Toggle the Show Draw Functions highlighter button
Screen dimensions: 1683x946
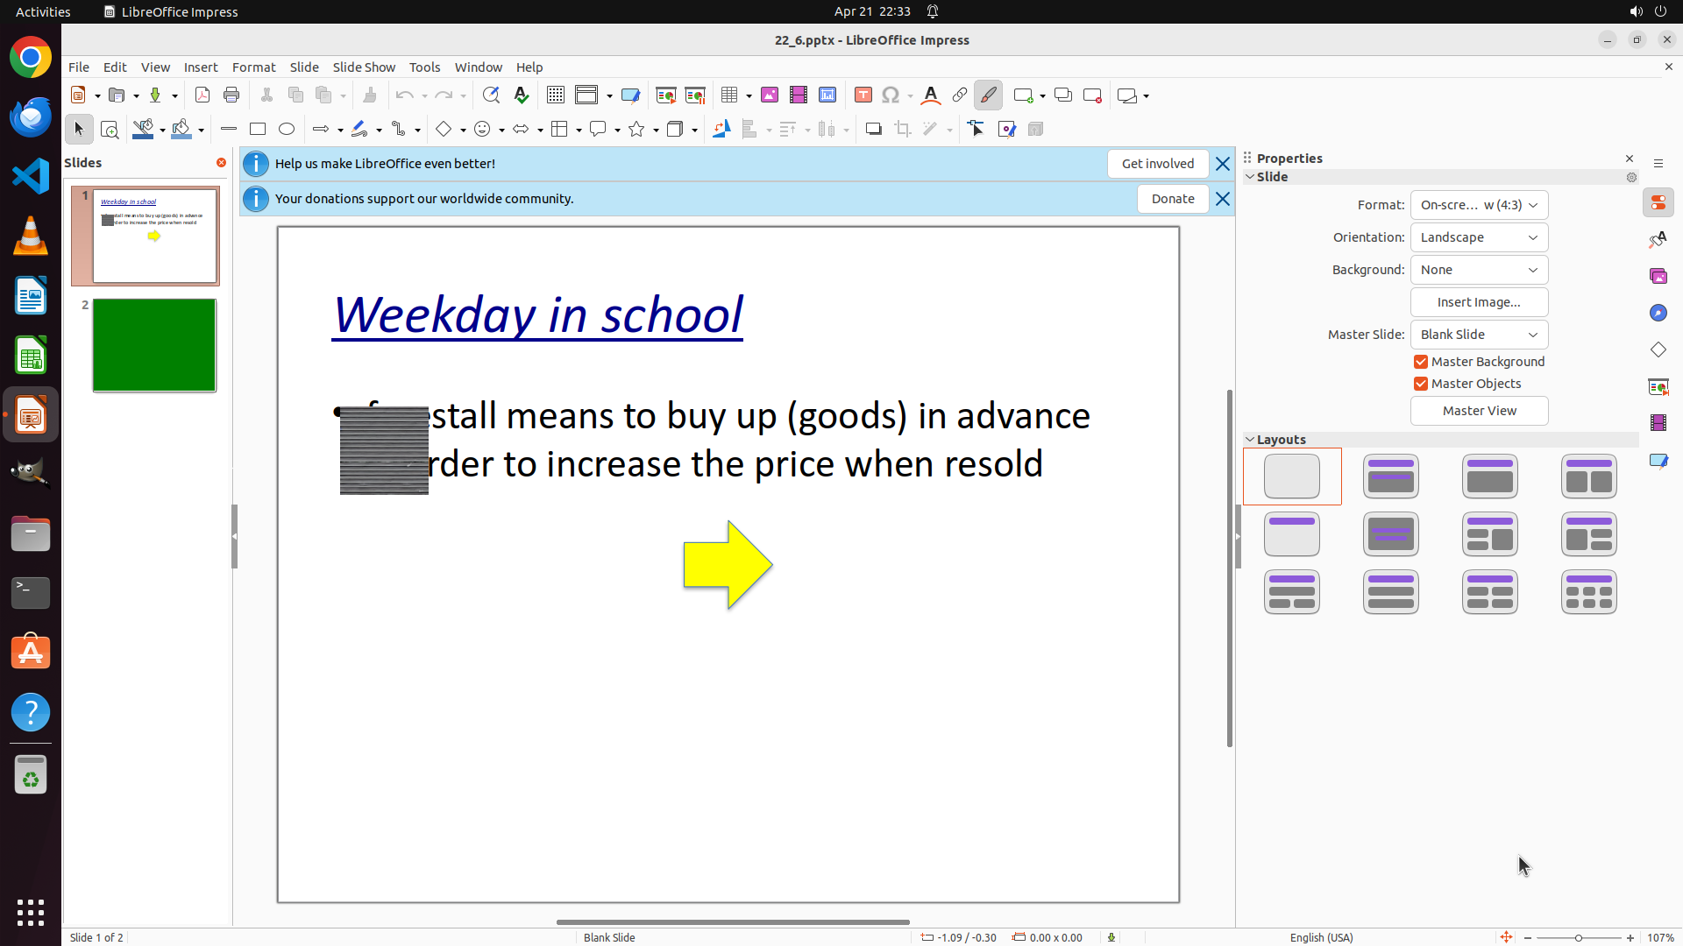point(989,95)
